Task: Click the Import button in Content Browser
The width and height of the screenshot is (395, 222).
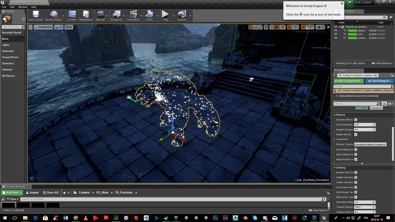Action: 32,193
